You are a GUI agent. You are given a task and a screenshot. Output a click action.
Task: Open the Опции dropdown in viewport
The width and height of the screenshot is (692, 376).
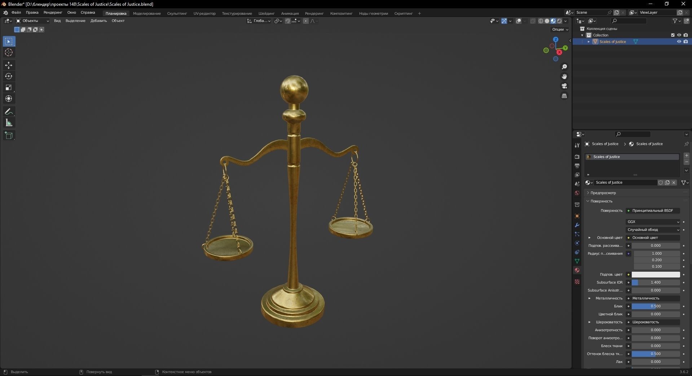point(560,30)
